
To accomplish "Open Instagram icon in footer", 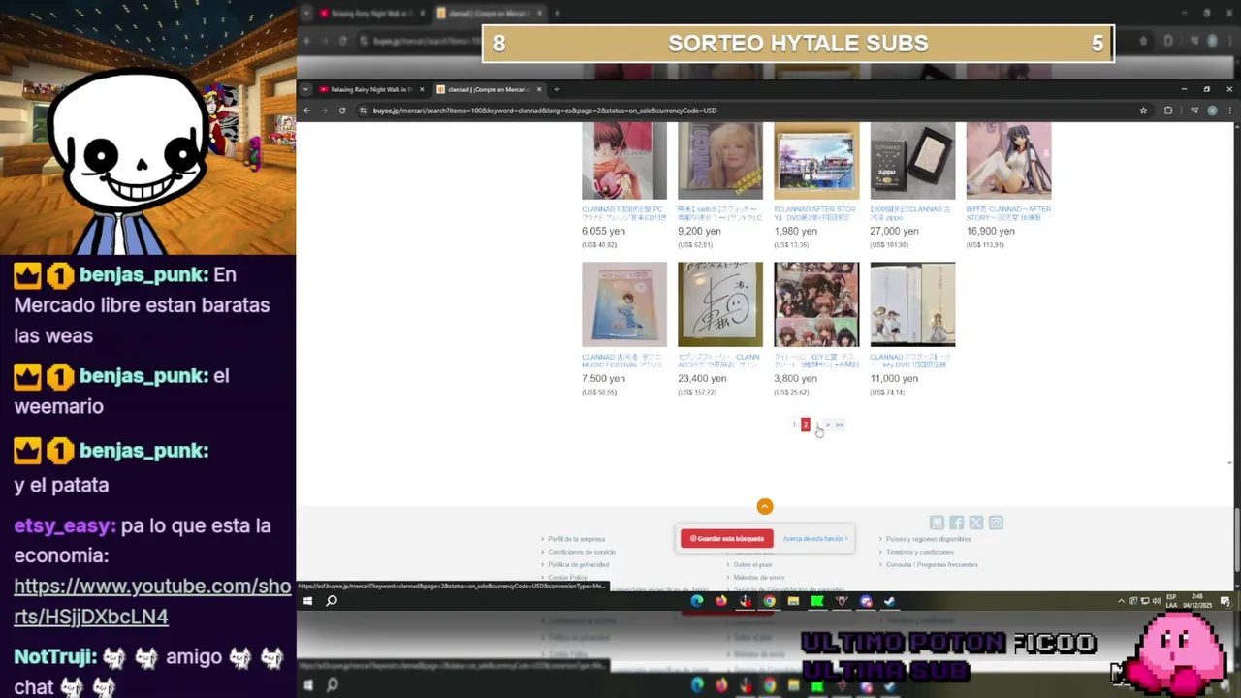I will (x=996, y=523).
